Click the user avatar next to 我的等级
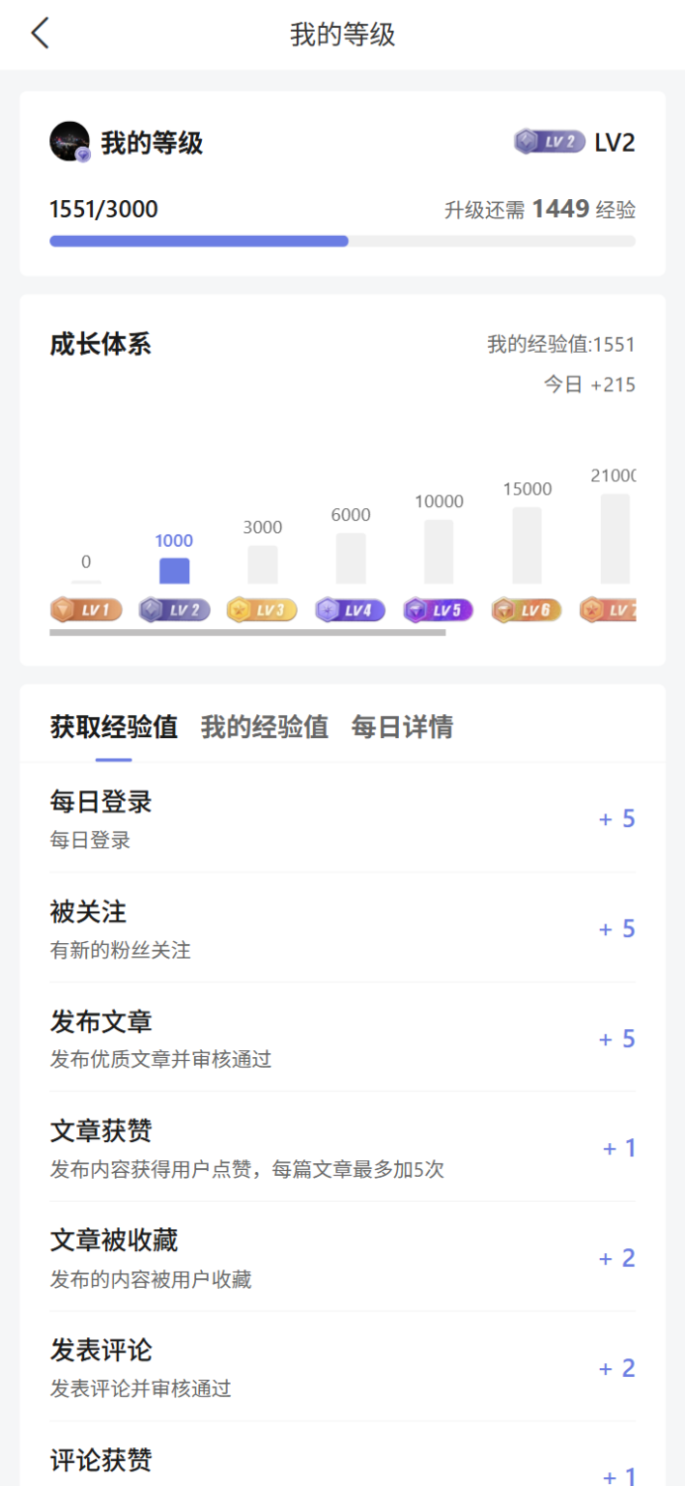 [70, 142]
